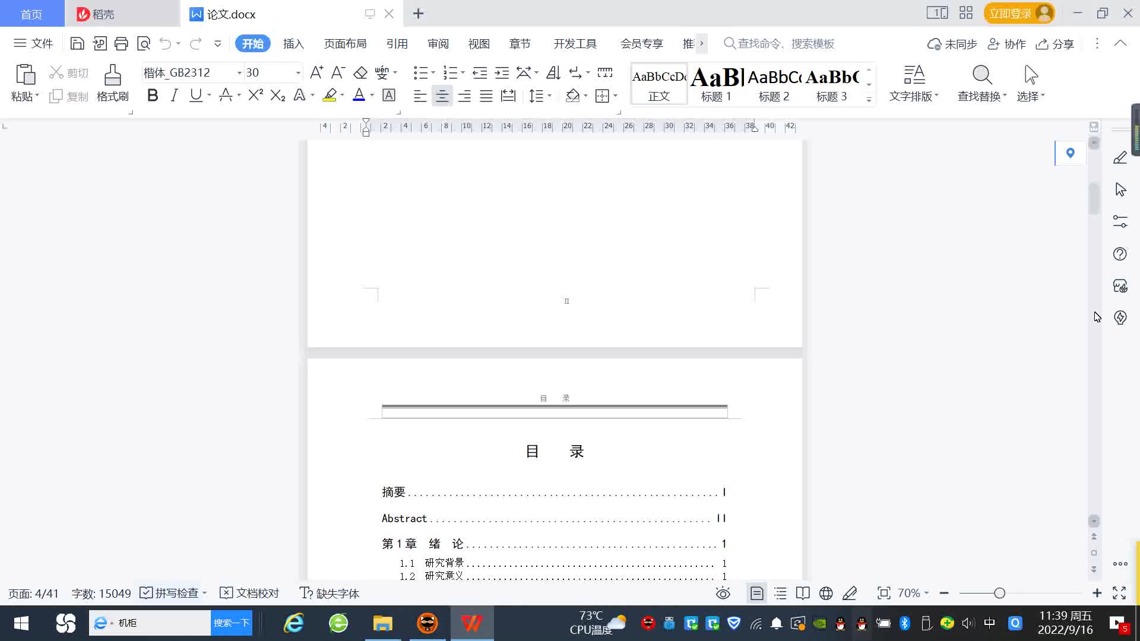Screen dimensions: 1140x641
Task: Click the Format Painter (格式刷) icon
Action: (112, 75)
